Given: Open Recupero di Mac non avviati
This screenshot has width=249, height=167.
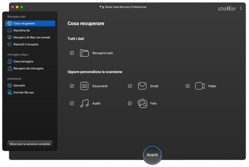Looking at the screenshot, I should (30, 37).
